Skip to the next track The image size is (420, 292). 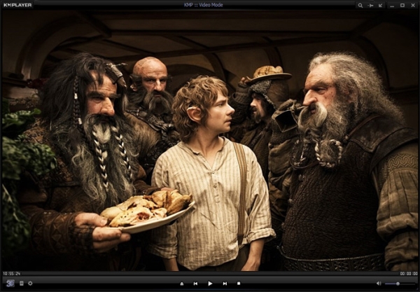click(224, 284)
